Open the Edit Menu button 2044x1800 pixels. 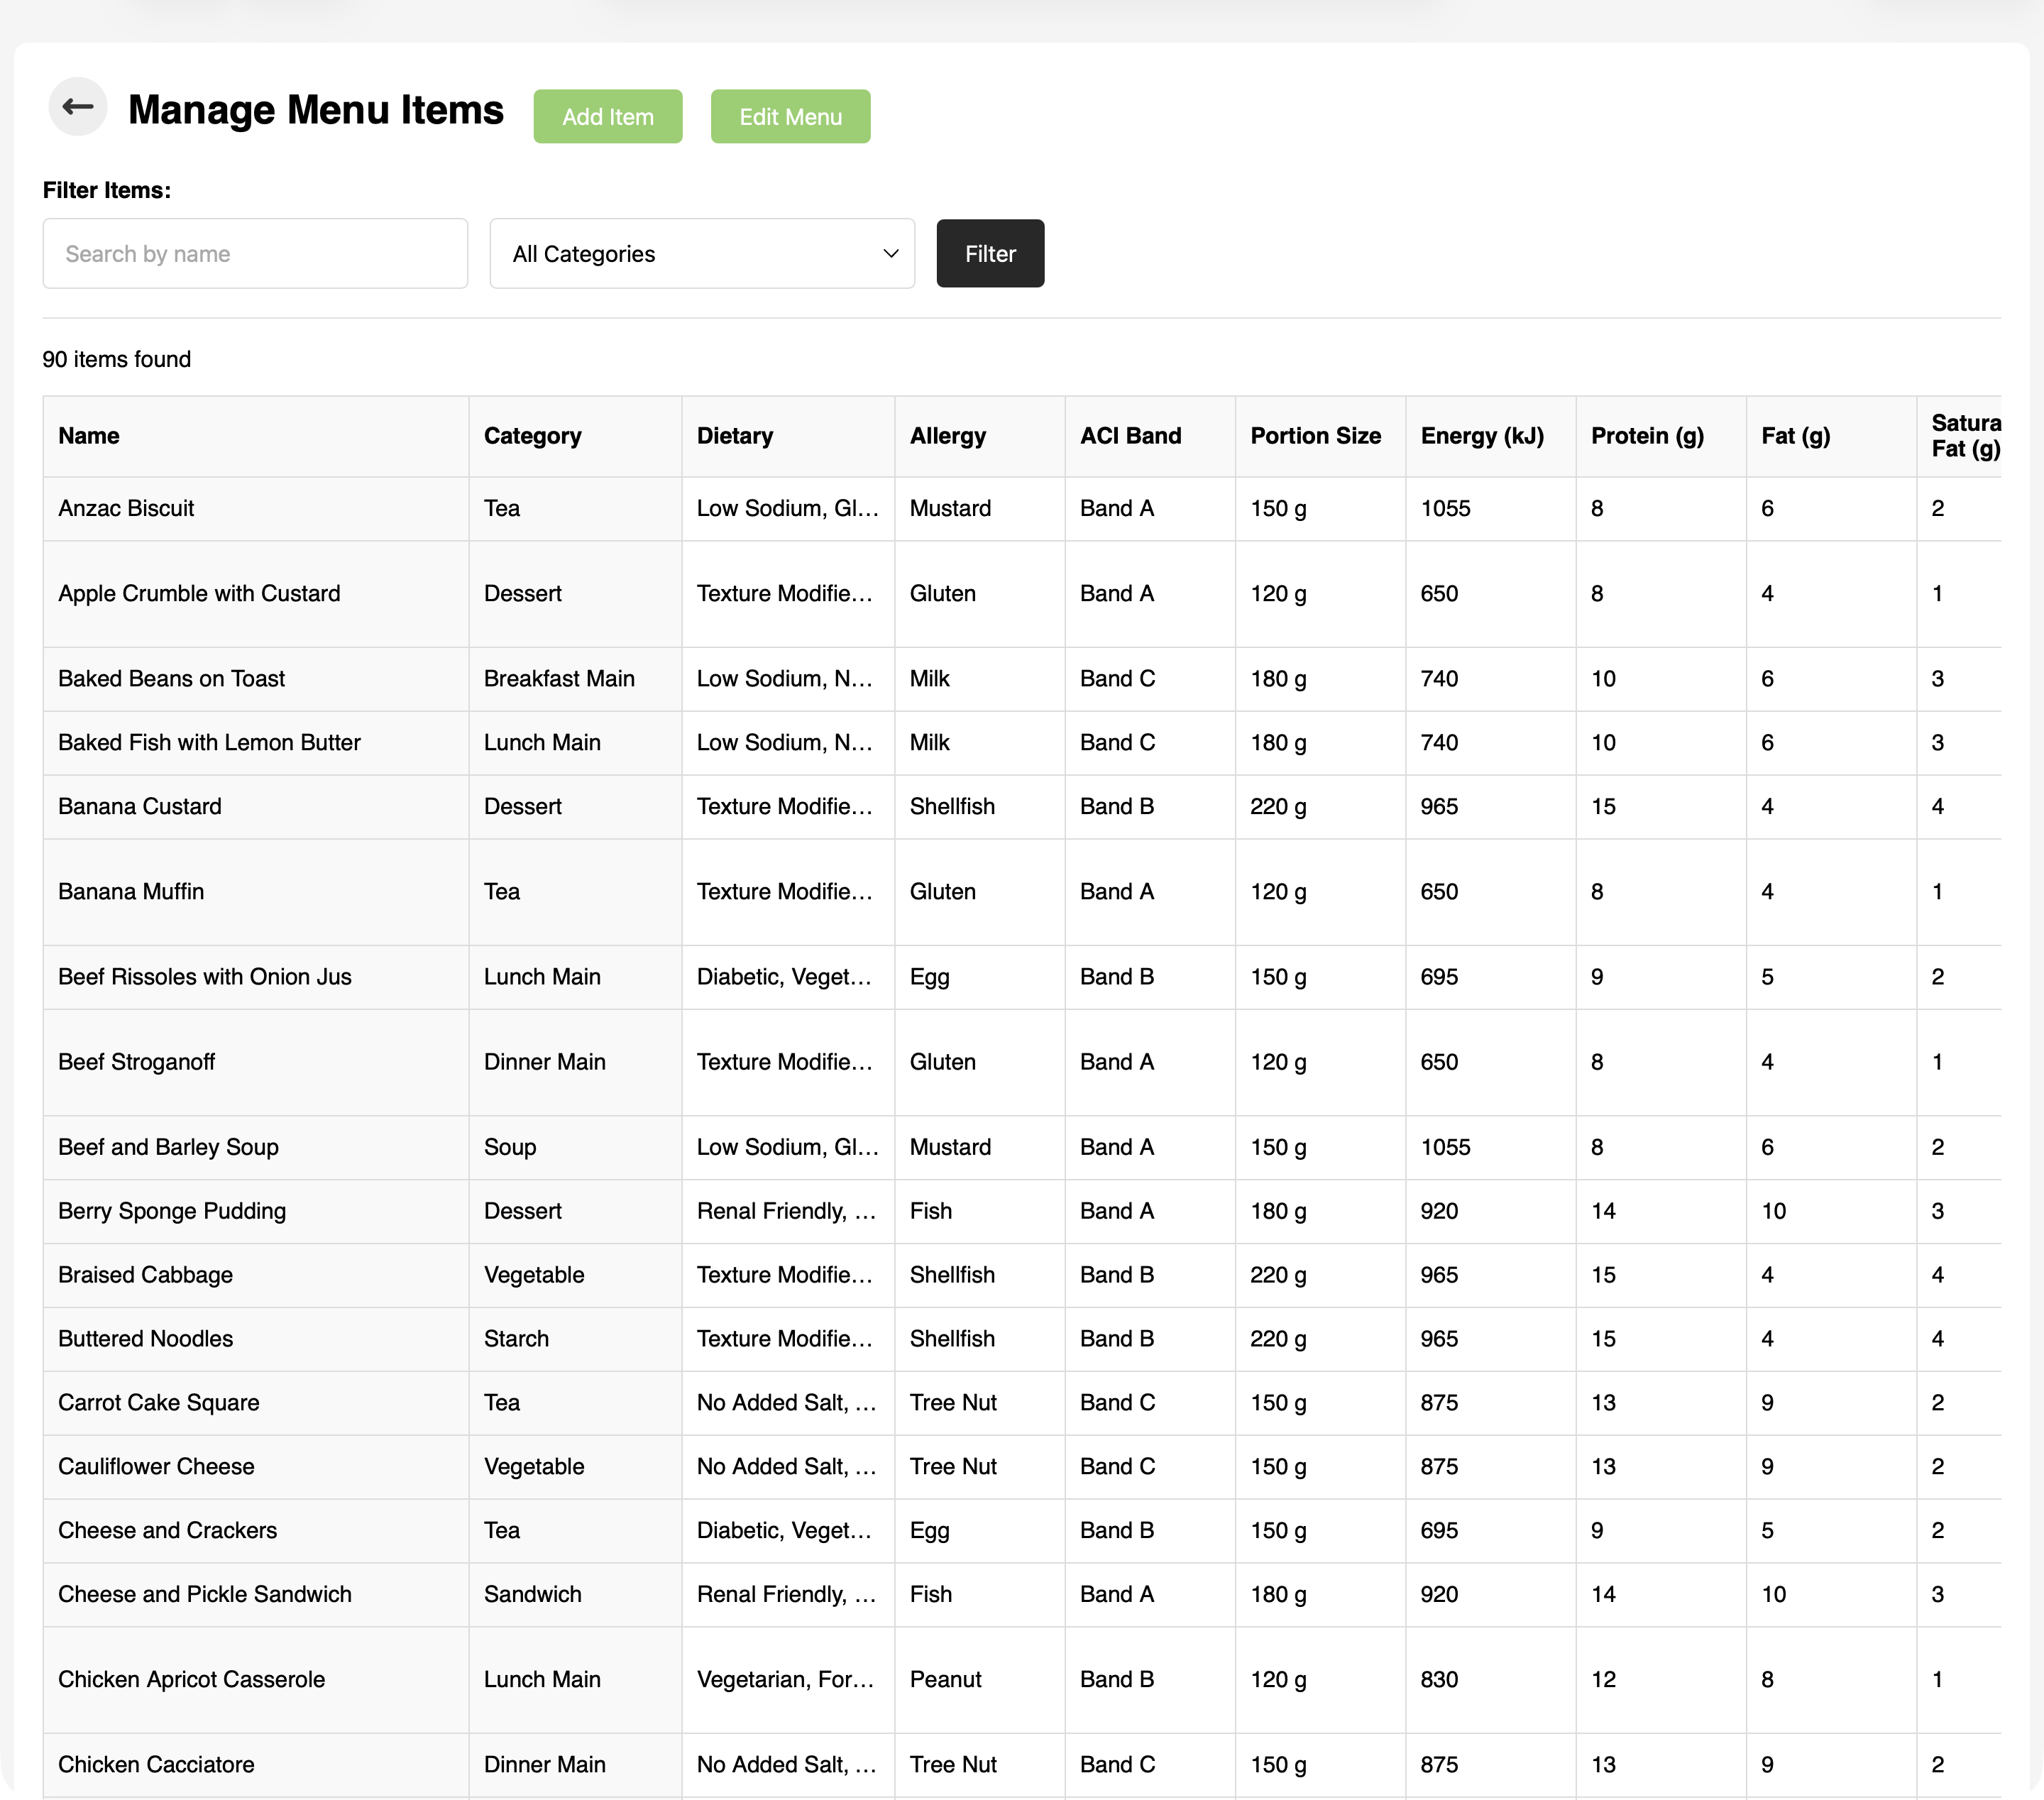click(x=790, y=116)
